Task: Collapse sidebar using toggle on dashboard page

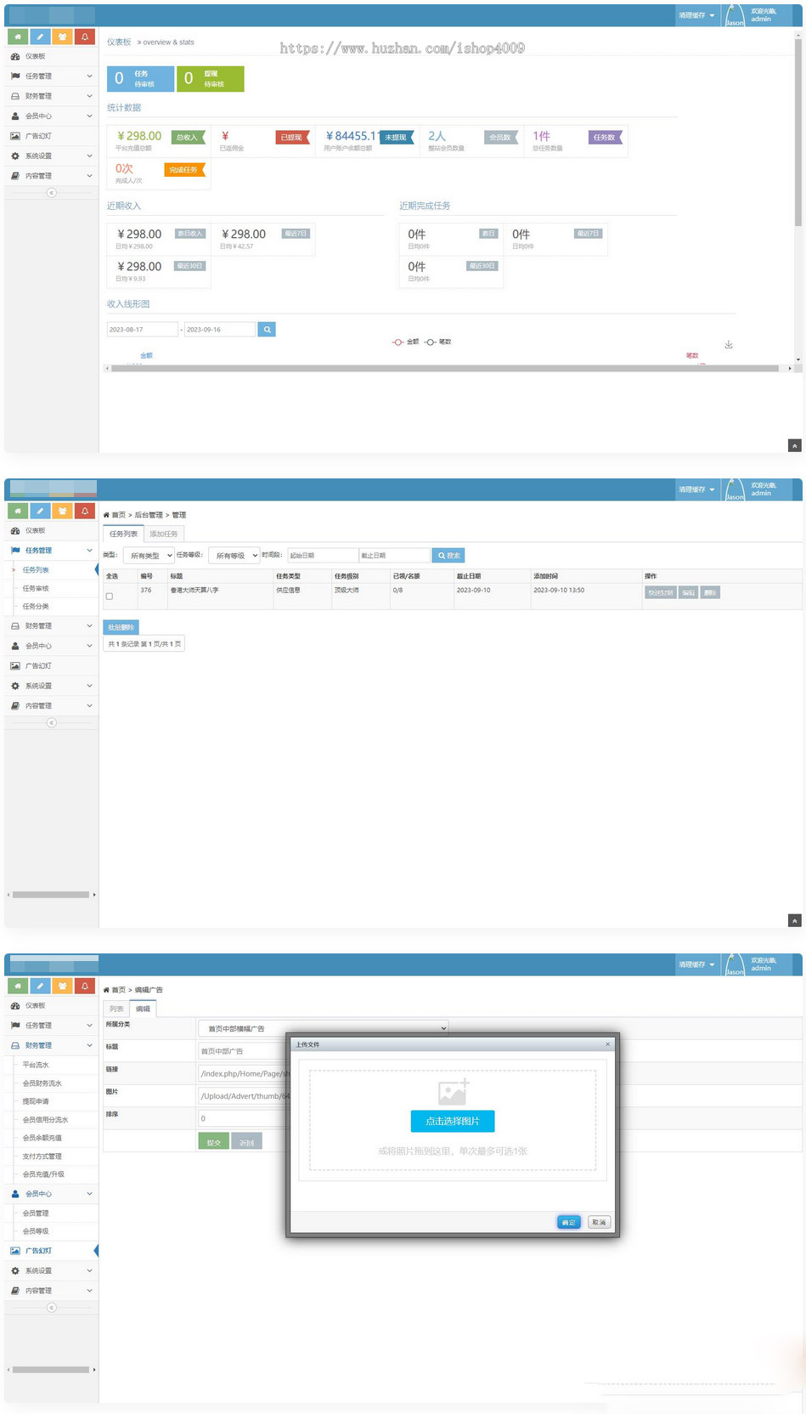Action: click(x=51, y=193)
